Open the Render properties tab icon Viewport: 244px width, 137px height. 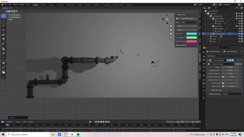click(x=204, y=56)
